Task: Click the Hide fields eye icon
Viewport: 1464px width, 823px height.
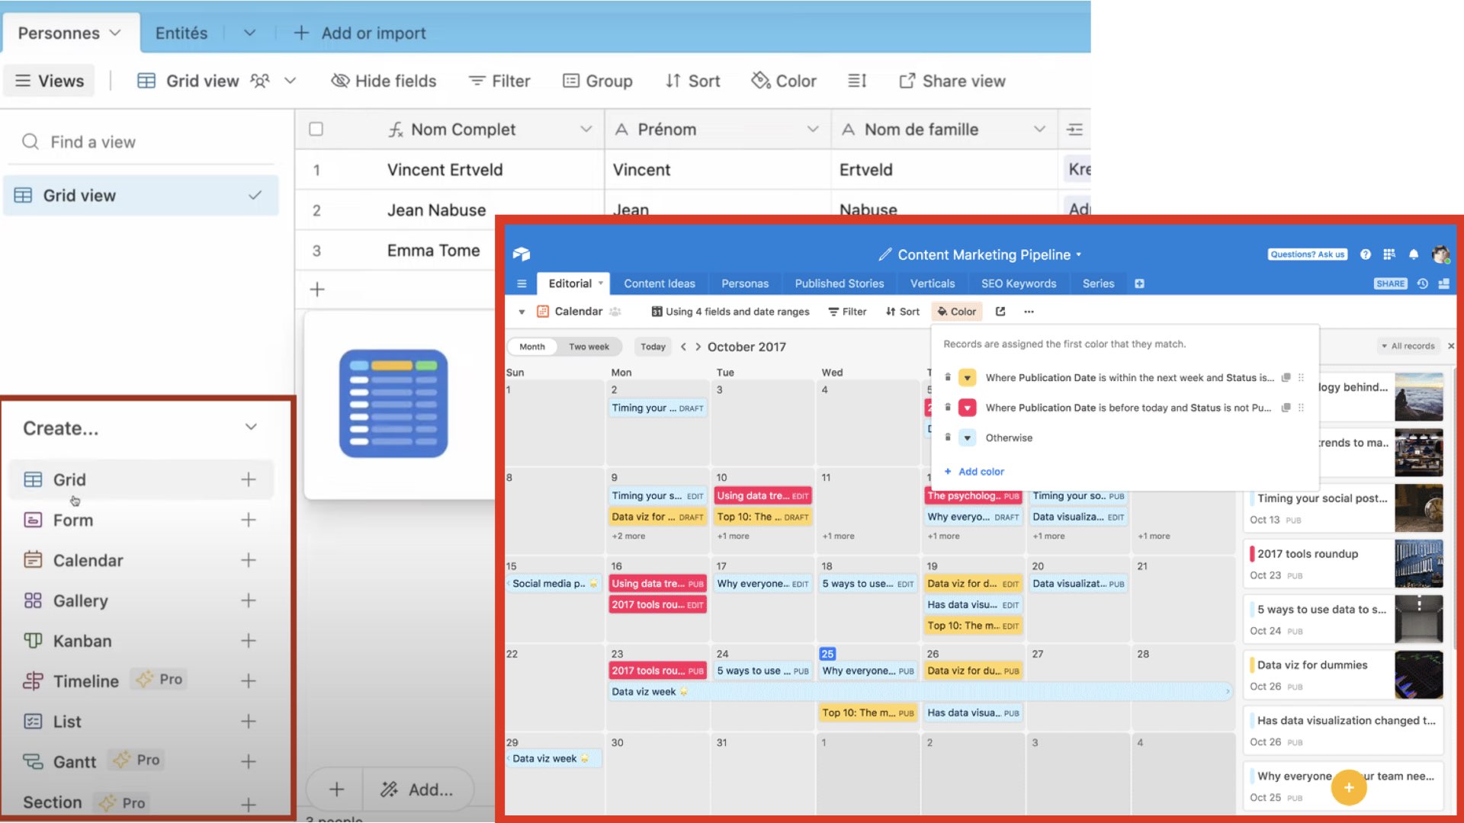Action: [340, 81]
